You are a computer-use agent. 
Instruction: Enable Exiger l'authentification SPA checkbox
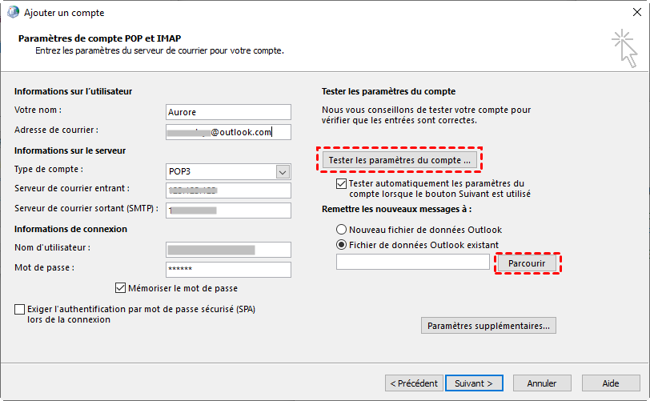click(x=19, y=309)
